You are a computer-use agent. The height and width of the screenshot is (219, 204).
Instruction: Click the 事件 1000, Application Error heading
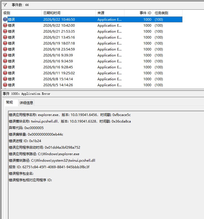point(26,94)
